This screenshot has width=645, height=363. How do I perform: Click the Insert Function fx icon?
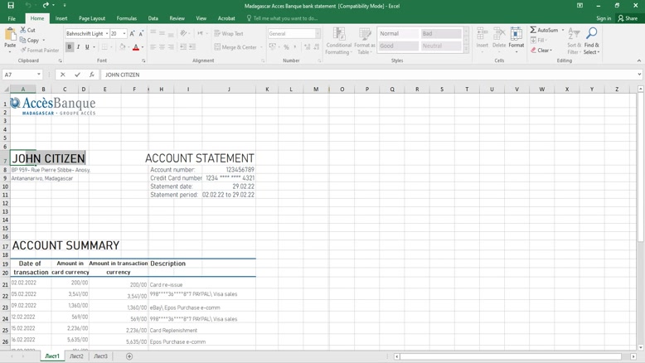(x=92, y=75)
